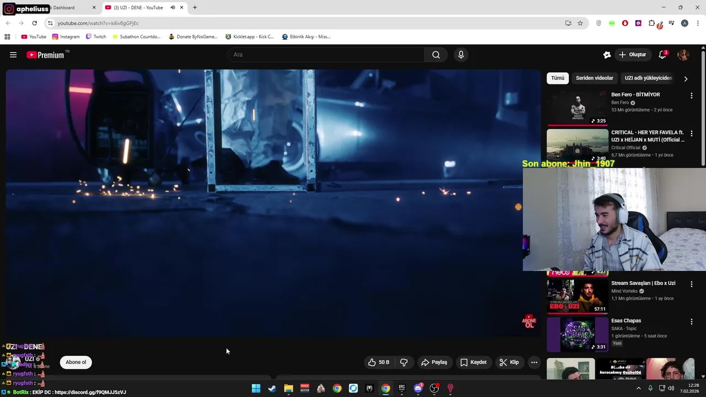Open Chrome three-dot menu
The width and height of the screenshot is (706, 397).
[698, 23]
